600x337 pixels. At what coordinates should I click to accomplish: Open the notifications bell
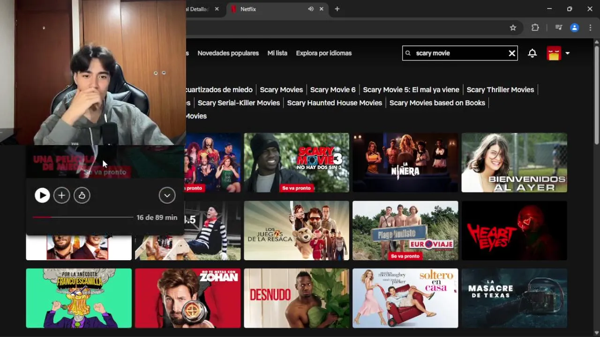(x=532, y=53)
